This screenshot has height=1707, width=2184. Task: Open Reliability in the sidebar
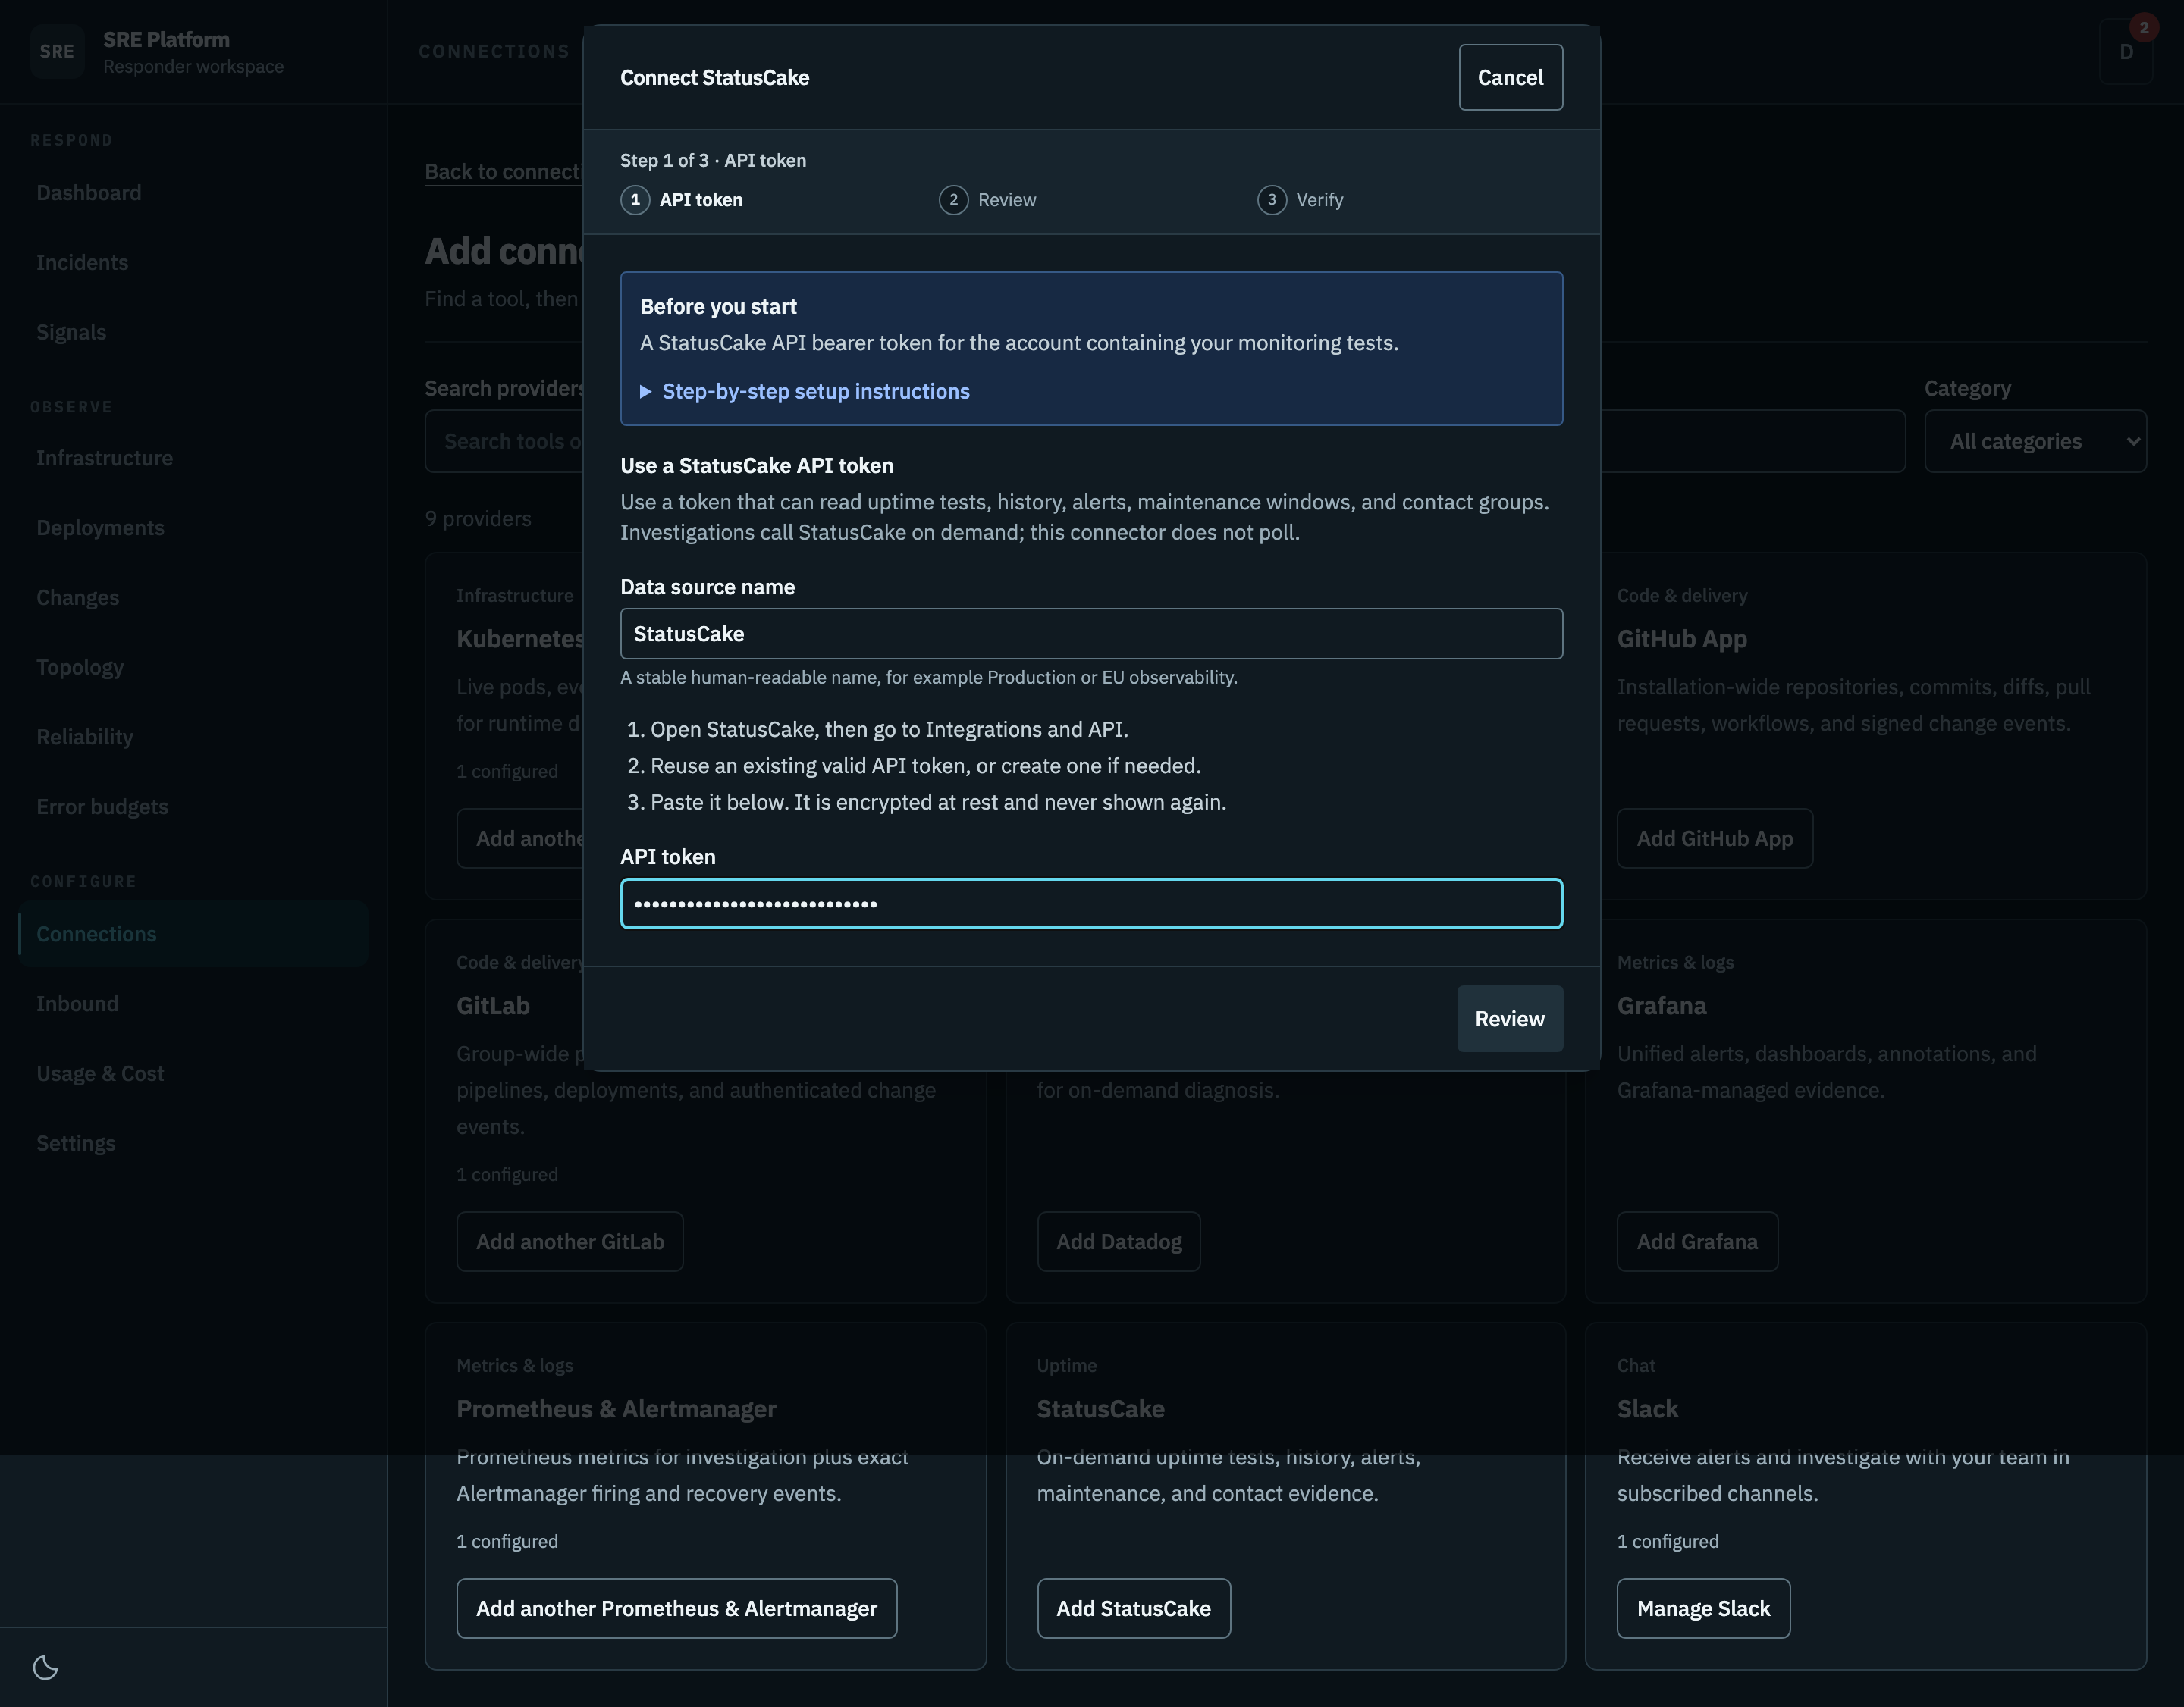[x=84, y=738]
